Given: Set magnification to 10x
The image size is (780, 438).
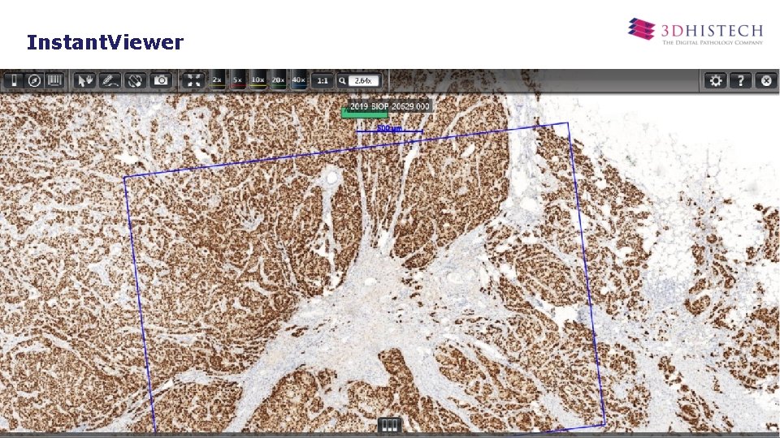Looking at the screenshot, I should [258, 80].
